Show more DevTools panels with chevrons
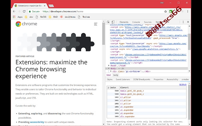 pos(168,22)
